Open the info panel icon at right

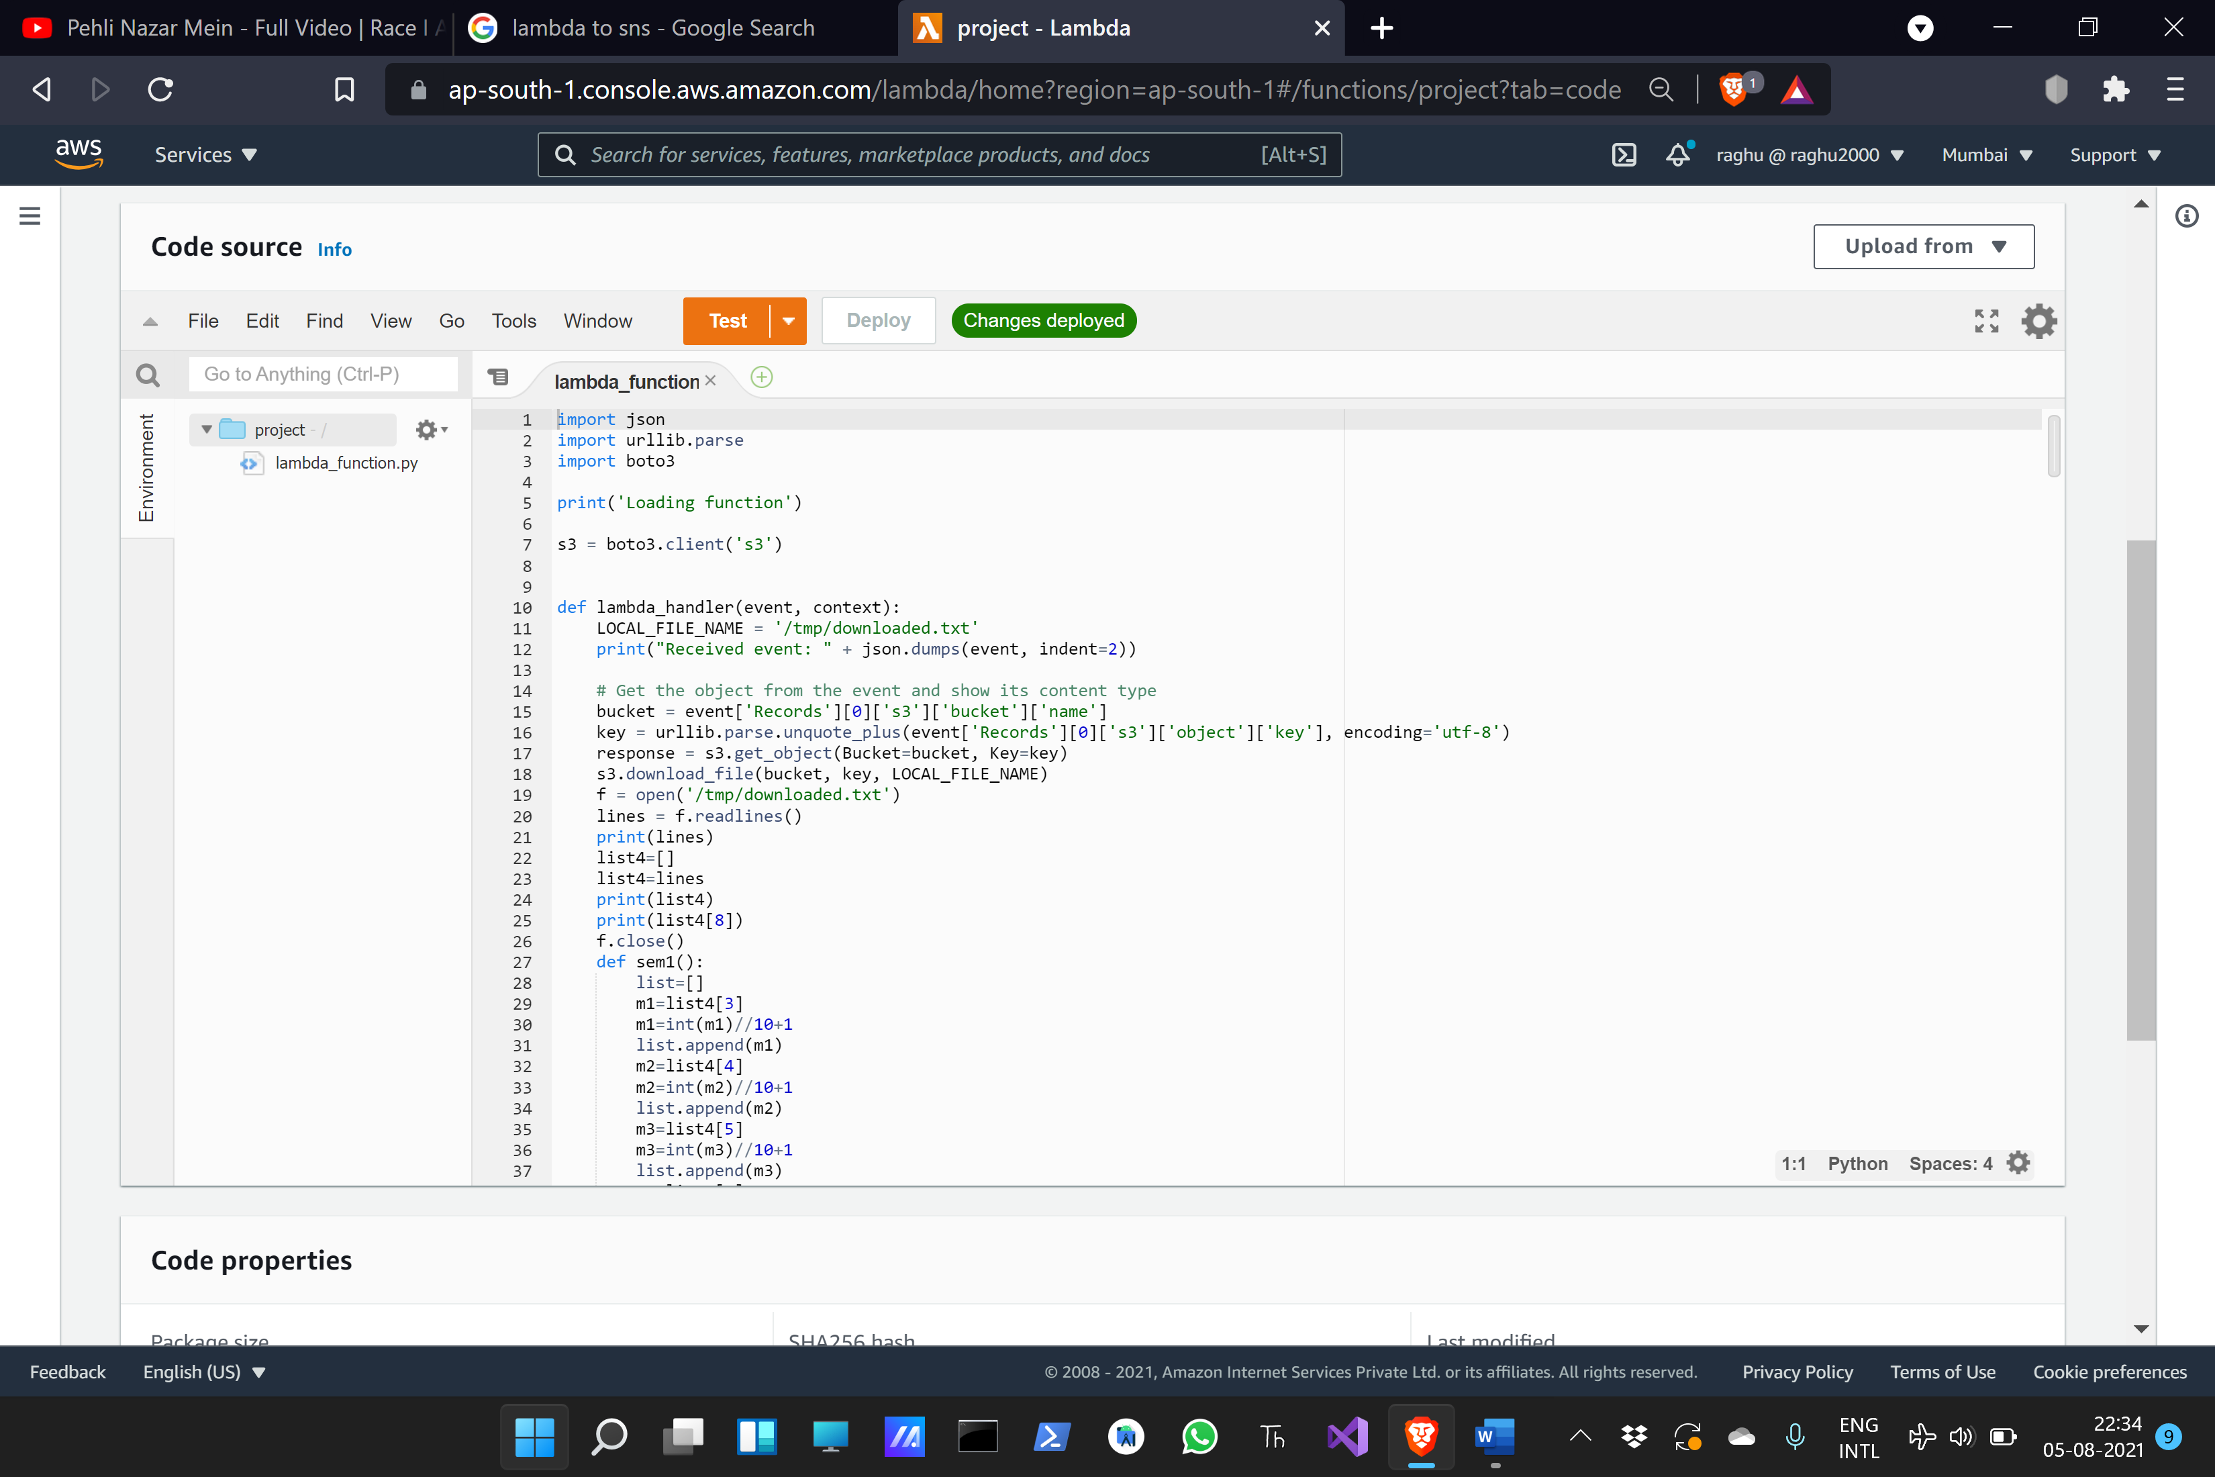(2187, 216)
